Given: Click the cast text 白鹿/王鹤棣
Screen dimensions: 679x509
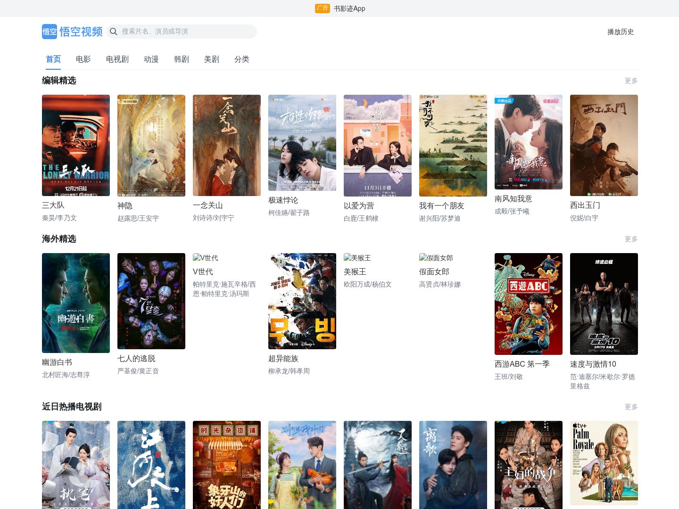Looking at the screenshot, I should 361,218.
